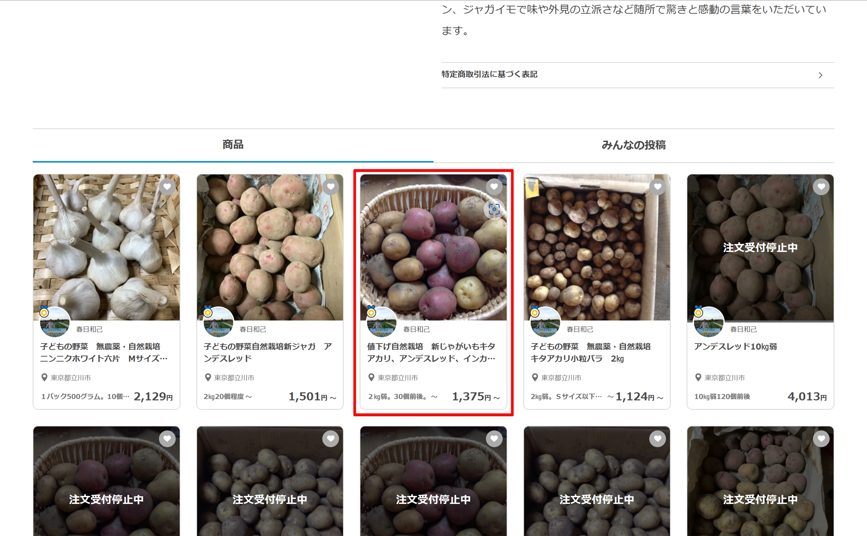Open title 値下げ自然栽培 新じゃがいもキタアカリ
This screenshot has height=536, width=867.
[431, 352]
